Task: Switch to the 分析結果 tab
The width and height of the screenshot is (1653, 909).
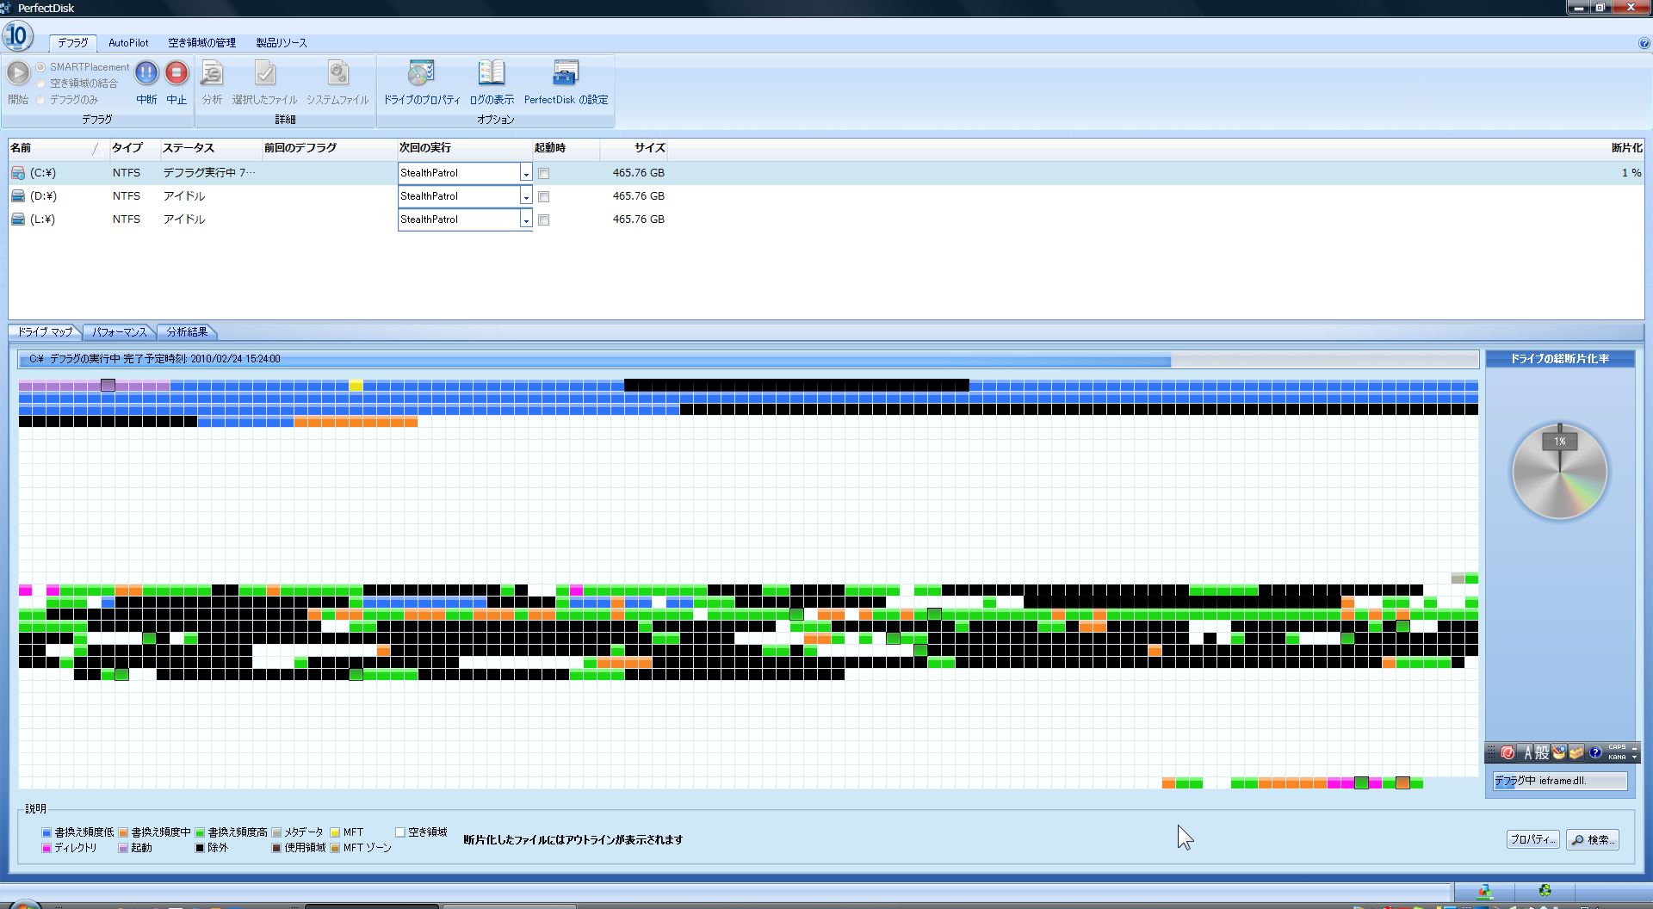Action: [187, 332]
